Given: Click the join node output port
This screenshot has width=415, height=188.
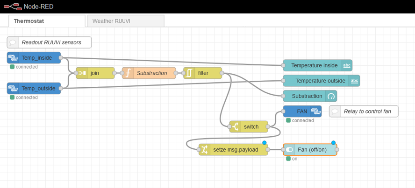Looking at the screenshot, I should (x=114, y=73).
